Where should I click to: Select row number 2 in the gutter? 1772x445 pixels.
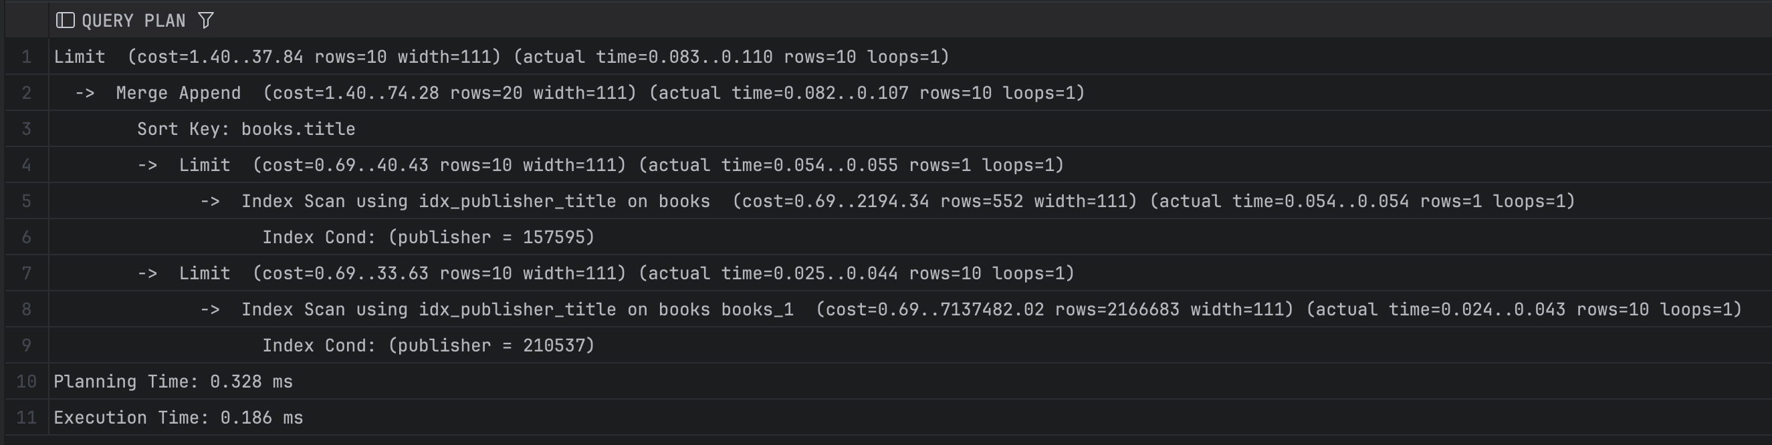[x=27, y=93]
